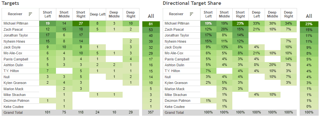Click Short Middle header in Targets table
Viewport: 320px width, 117px height.
point(64,14)
